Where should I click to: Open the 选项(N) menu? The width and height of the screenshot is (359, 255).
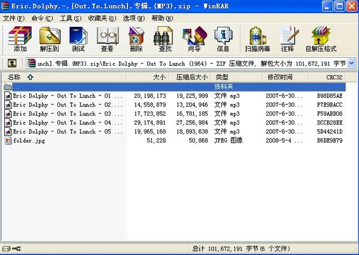click(133, 19)
